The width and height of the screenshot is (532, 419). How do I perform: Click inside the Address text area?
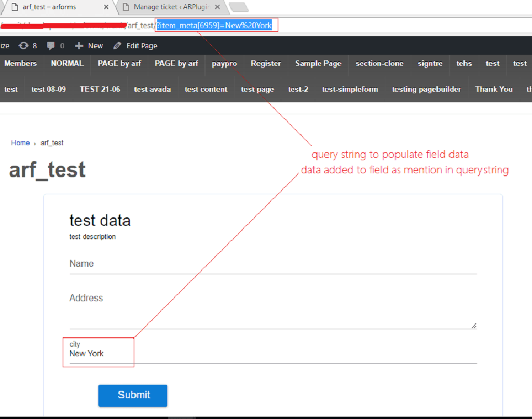[x=272, y=309]
